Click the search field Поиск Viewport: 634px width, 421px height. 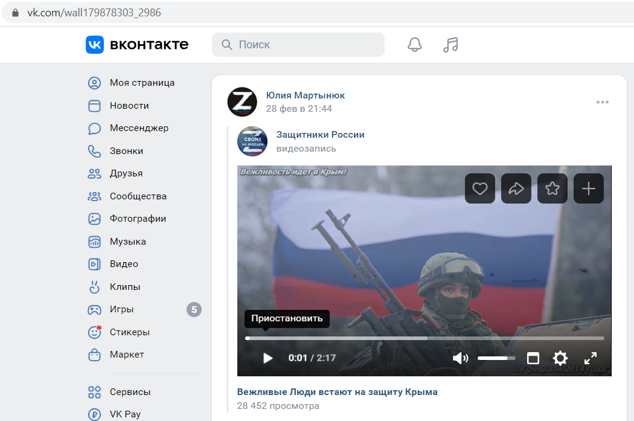298,45
